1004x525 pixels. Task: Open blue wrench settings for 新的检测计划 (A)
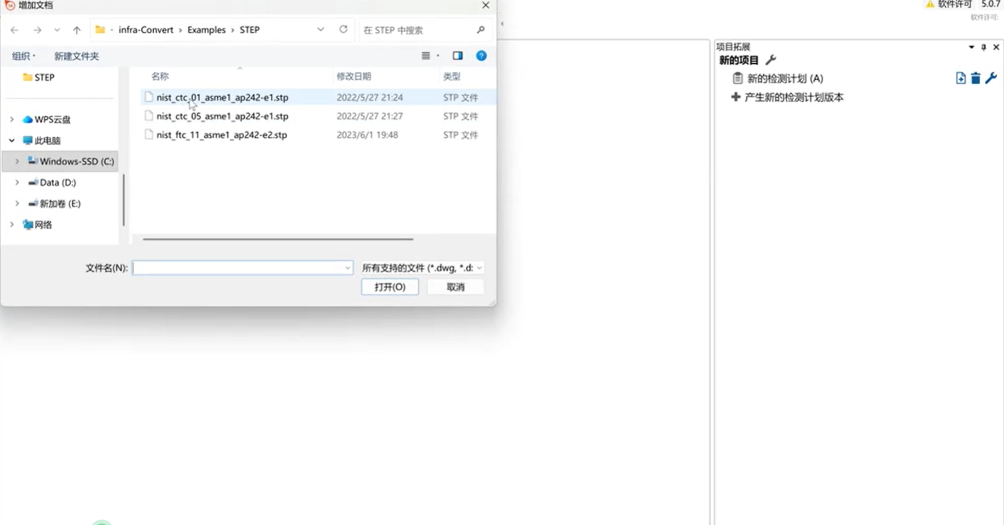click(x=991, y=79)
